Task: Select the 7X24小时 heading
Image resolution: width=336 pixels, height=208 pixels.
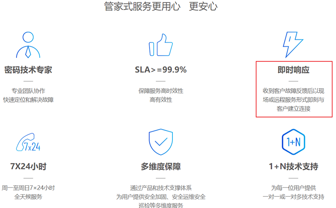Action: [28, 166]
